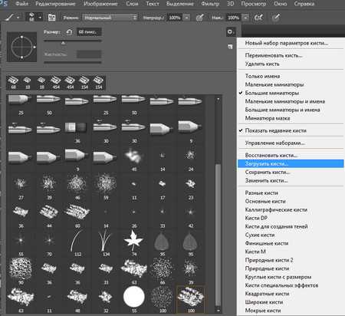This screenshot has height=316, width=345.
Task: Select the soft cloud brush 45
Action: coord(134,158)
